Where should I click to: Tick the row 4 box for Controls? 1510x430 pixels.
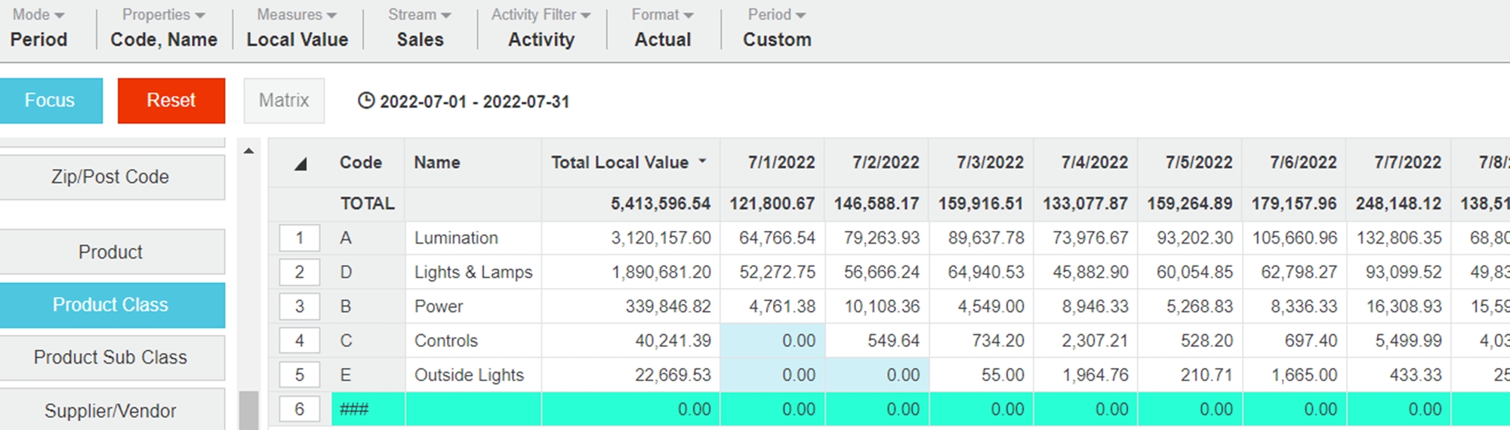click(x=300, y=341)
